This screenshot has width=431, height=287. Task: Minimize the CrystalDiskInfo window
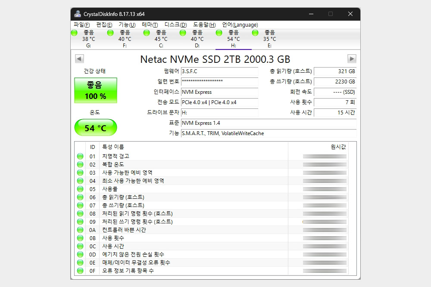tap(311, 14)
